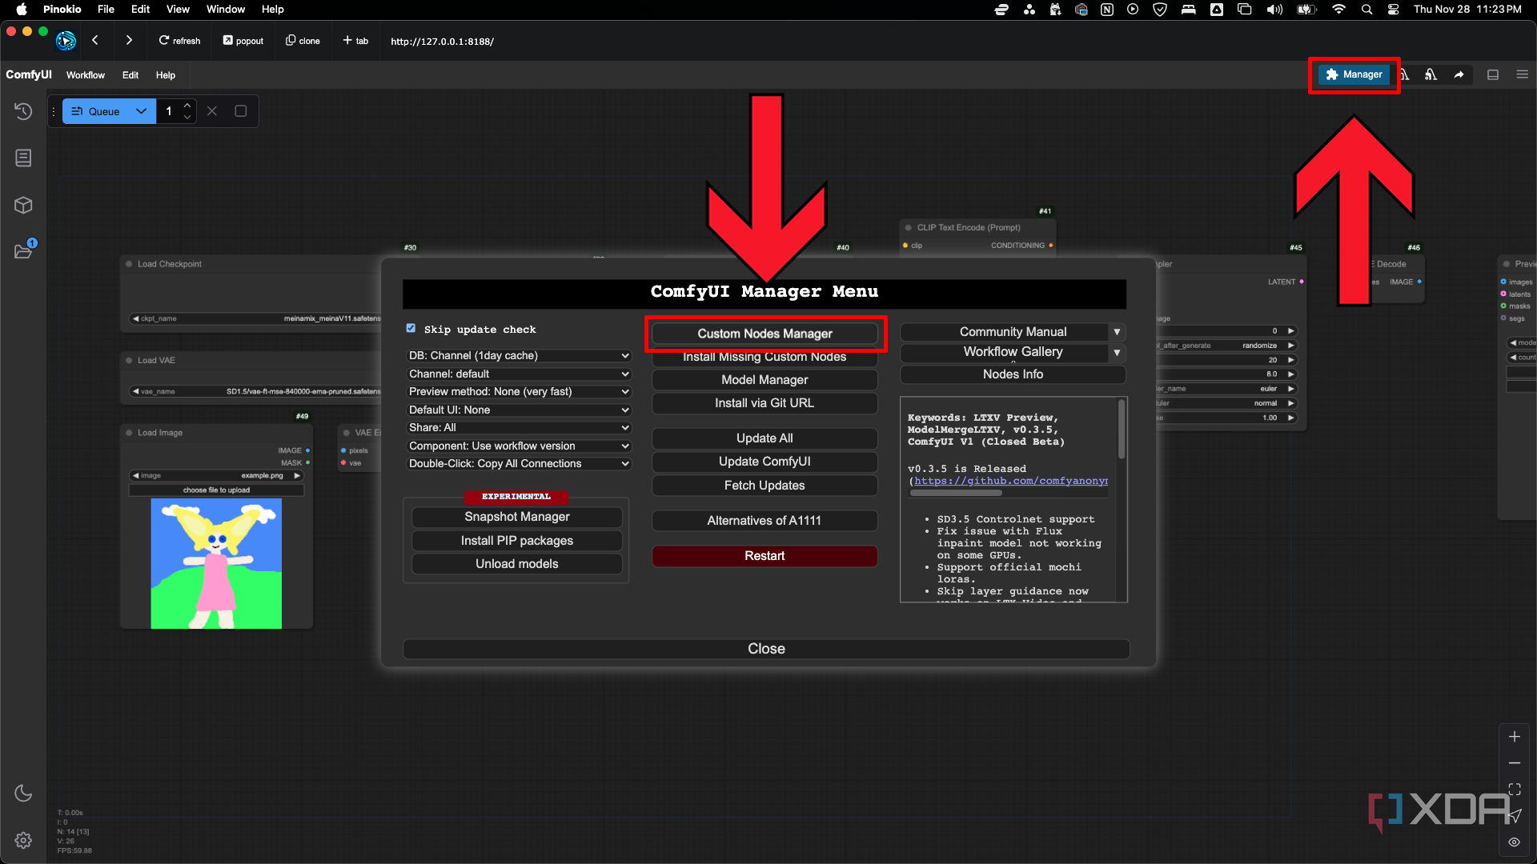The image size is (1537, 864).
Task: Open macOS Spotlight search icon
Action: (x=1367, y=10)
